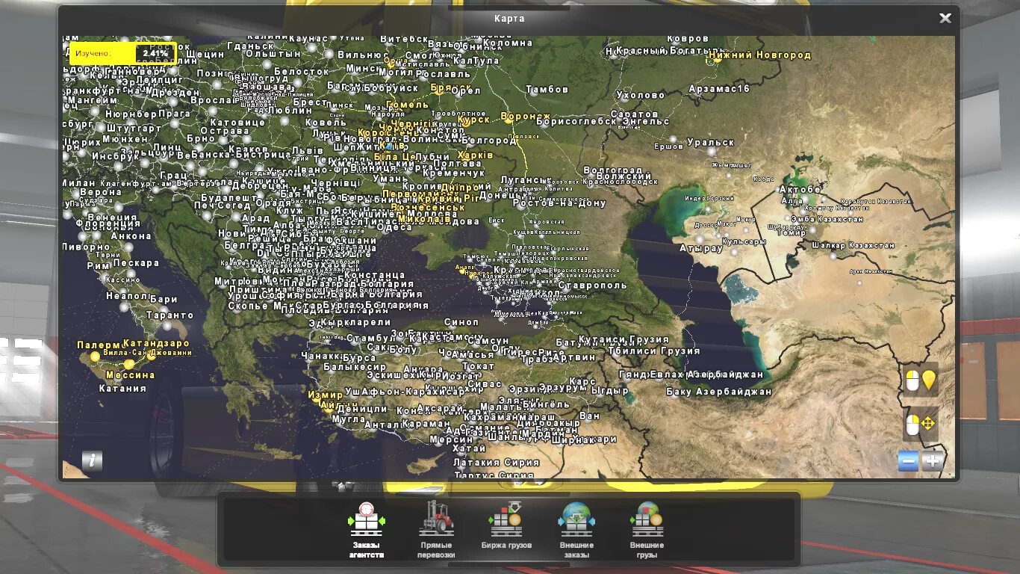Select Ростов-на-Дону label

559,203
